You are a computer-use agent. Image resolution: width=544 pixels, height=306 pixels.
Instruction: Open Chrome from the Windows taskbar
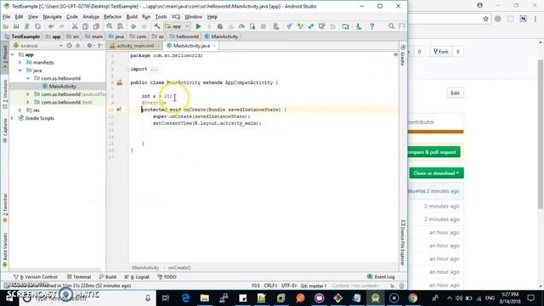pos(413,298)
